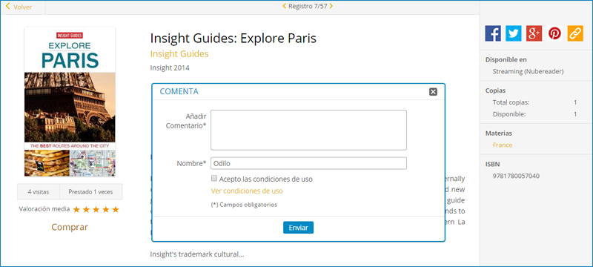
Task: Submit the comment with Enviar
Action: click(299, 228)
